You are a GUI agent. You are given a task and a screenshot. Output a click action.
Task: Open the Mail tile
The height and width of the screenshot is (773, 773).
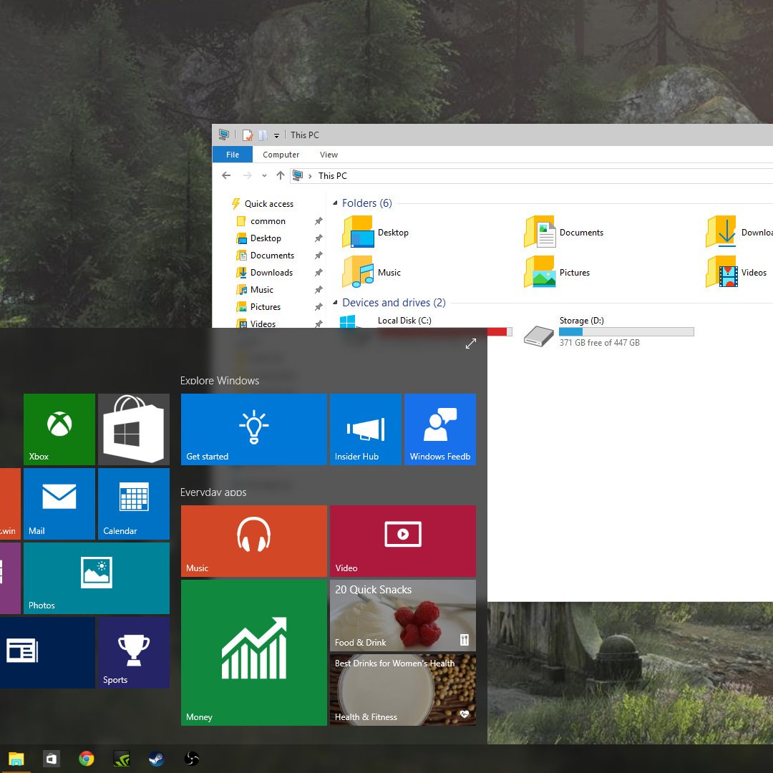[x=59, y=503]
